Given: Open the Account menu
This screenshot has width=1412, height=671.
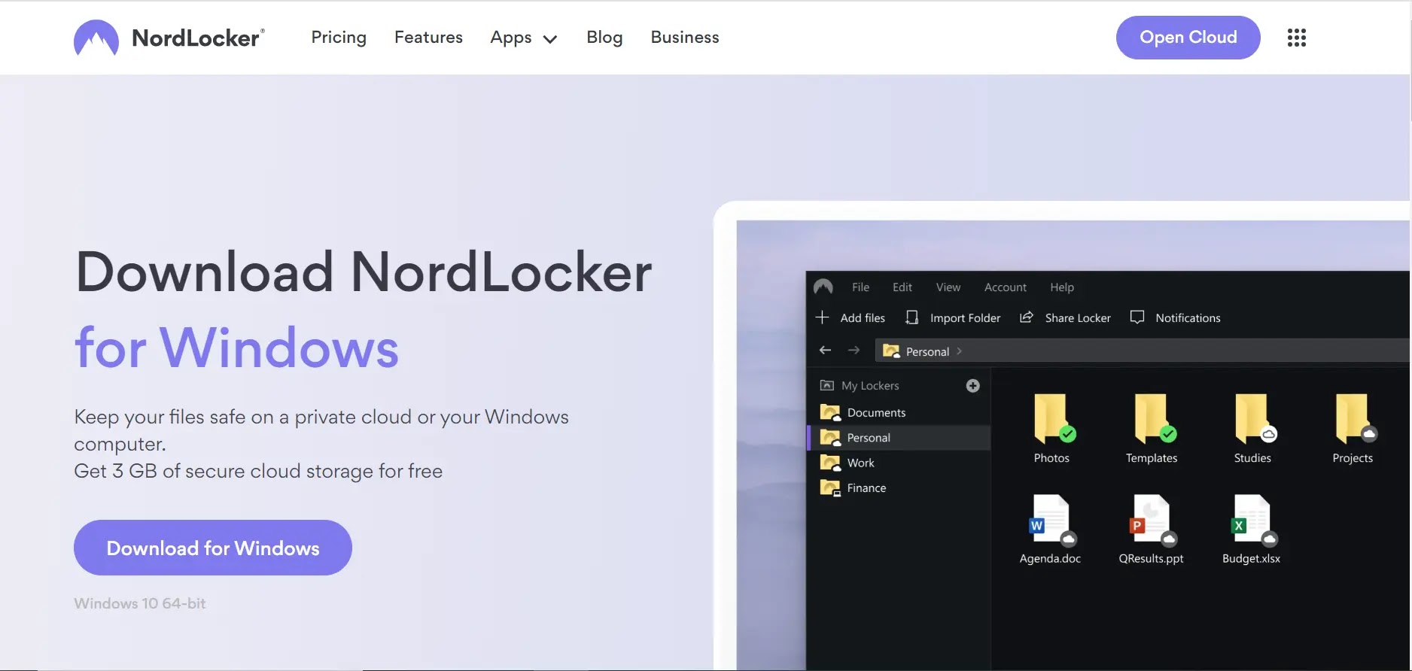Looking at the screenshot, I should pos(1005,287).
